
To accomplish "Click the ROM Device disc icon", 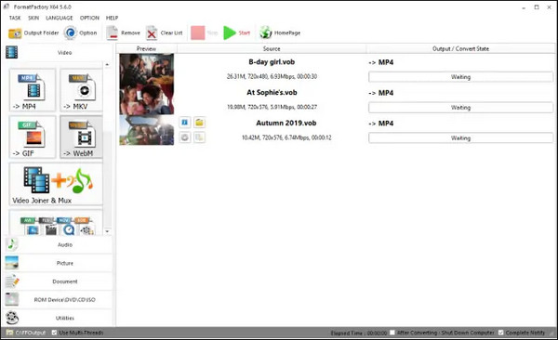I will 12,299.
